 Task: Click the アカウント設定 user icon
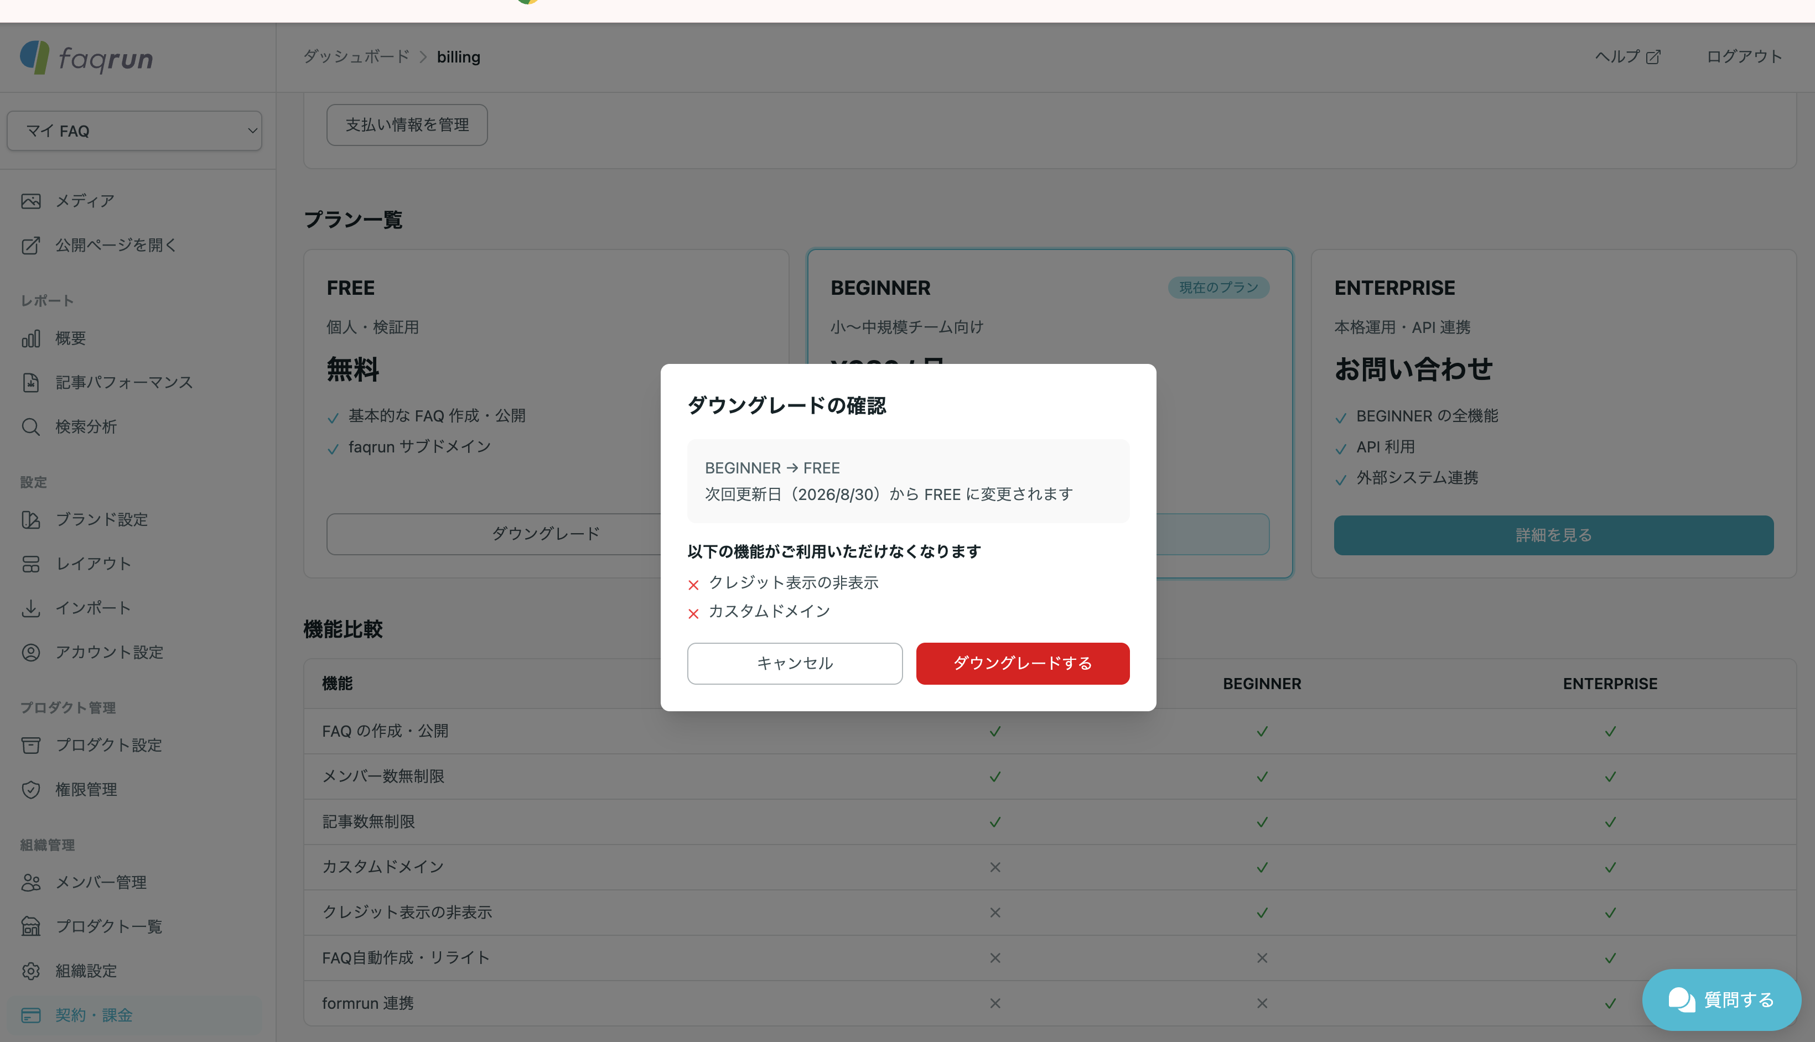click(31, 653)
